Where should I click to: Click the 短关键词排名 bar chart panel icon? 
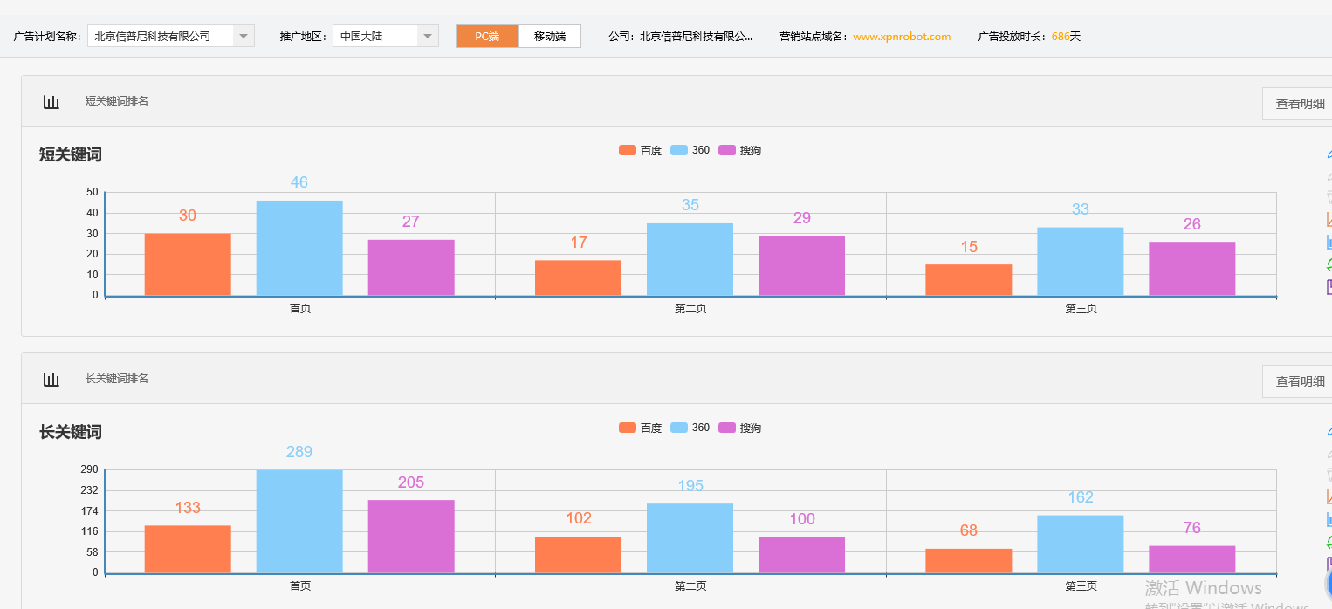[x=51, y=101]
